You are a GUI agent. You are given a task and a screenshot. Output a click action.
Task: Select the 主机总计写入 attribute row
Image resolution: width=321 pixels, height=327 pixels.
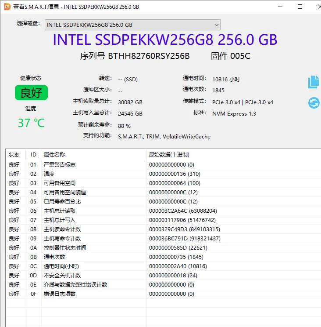click(163, 220)
